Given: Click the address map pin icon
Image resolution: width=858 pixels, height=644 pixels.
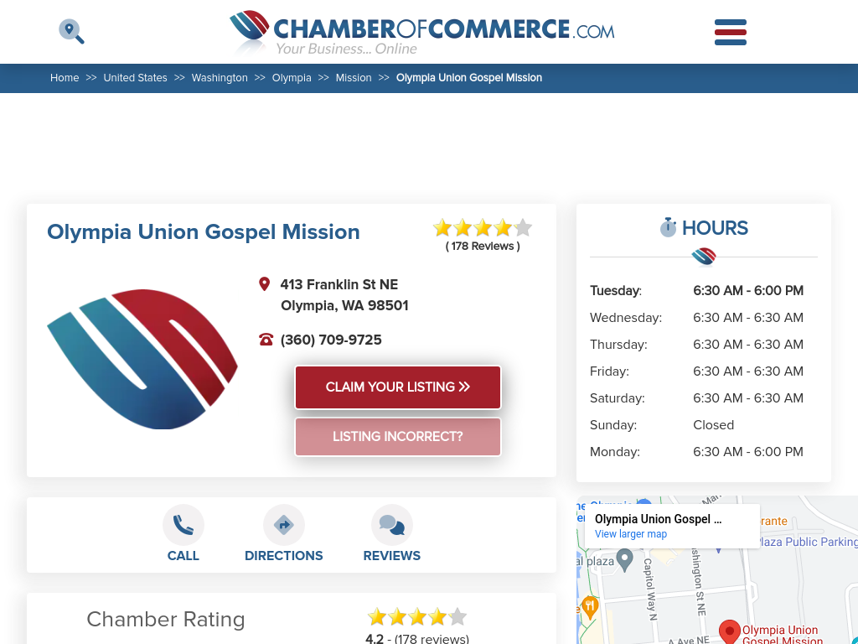Looking at the screenshot, I should pos(264,284).
